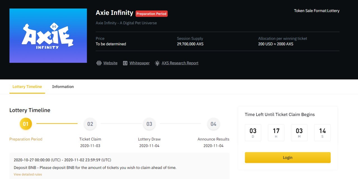358x179 pixels.
Task: Switch to the Information tab
Action: pyautogui.click(x=63, y=87)
